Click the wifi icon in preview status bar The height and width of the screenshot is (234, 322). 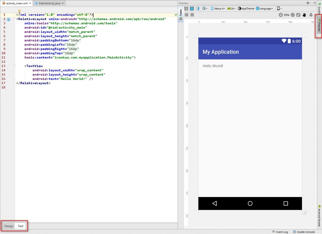click(x=284, y=41)
